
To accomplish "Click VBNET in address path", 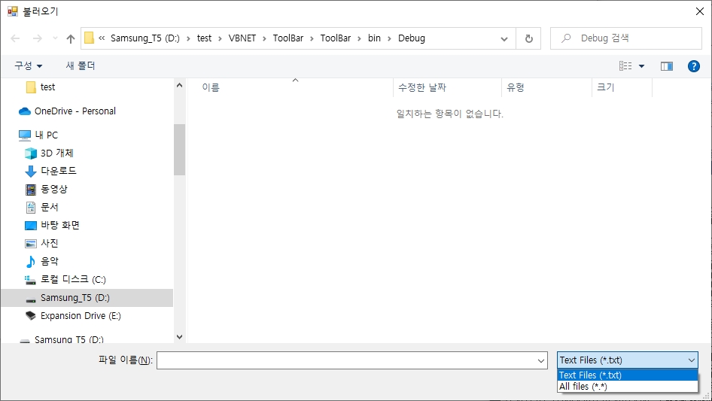I will click(x=242, y=38).
